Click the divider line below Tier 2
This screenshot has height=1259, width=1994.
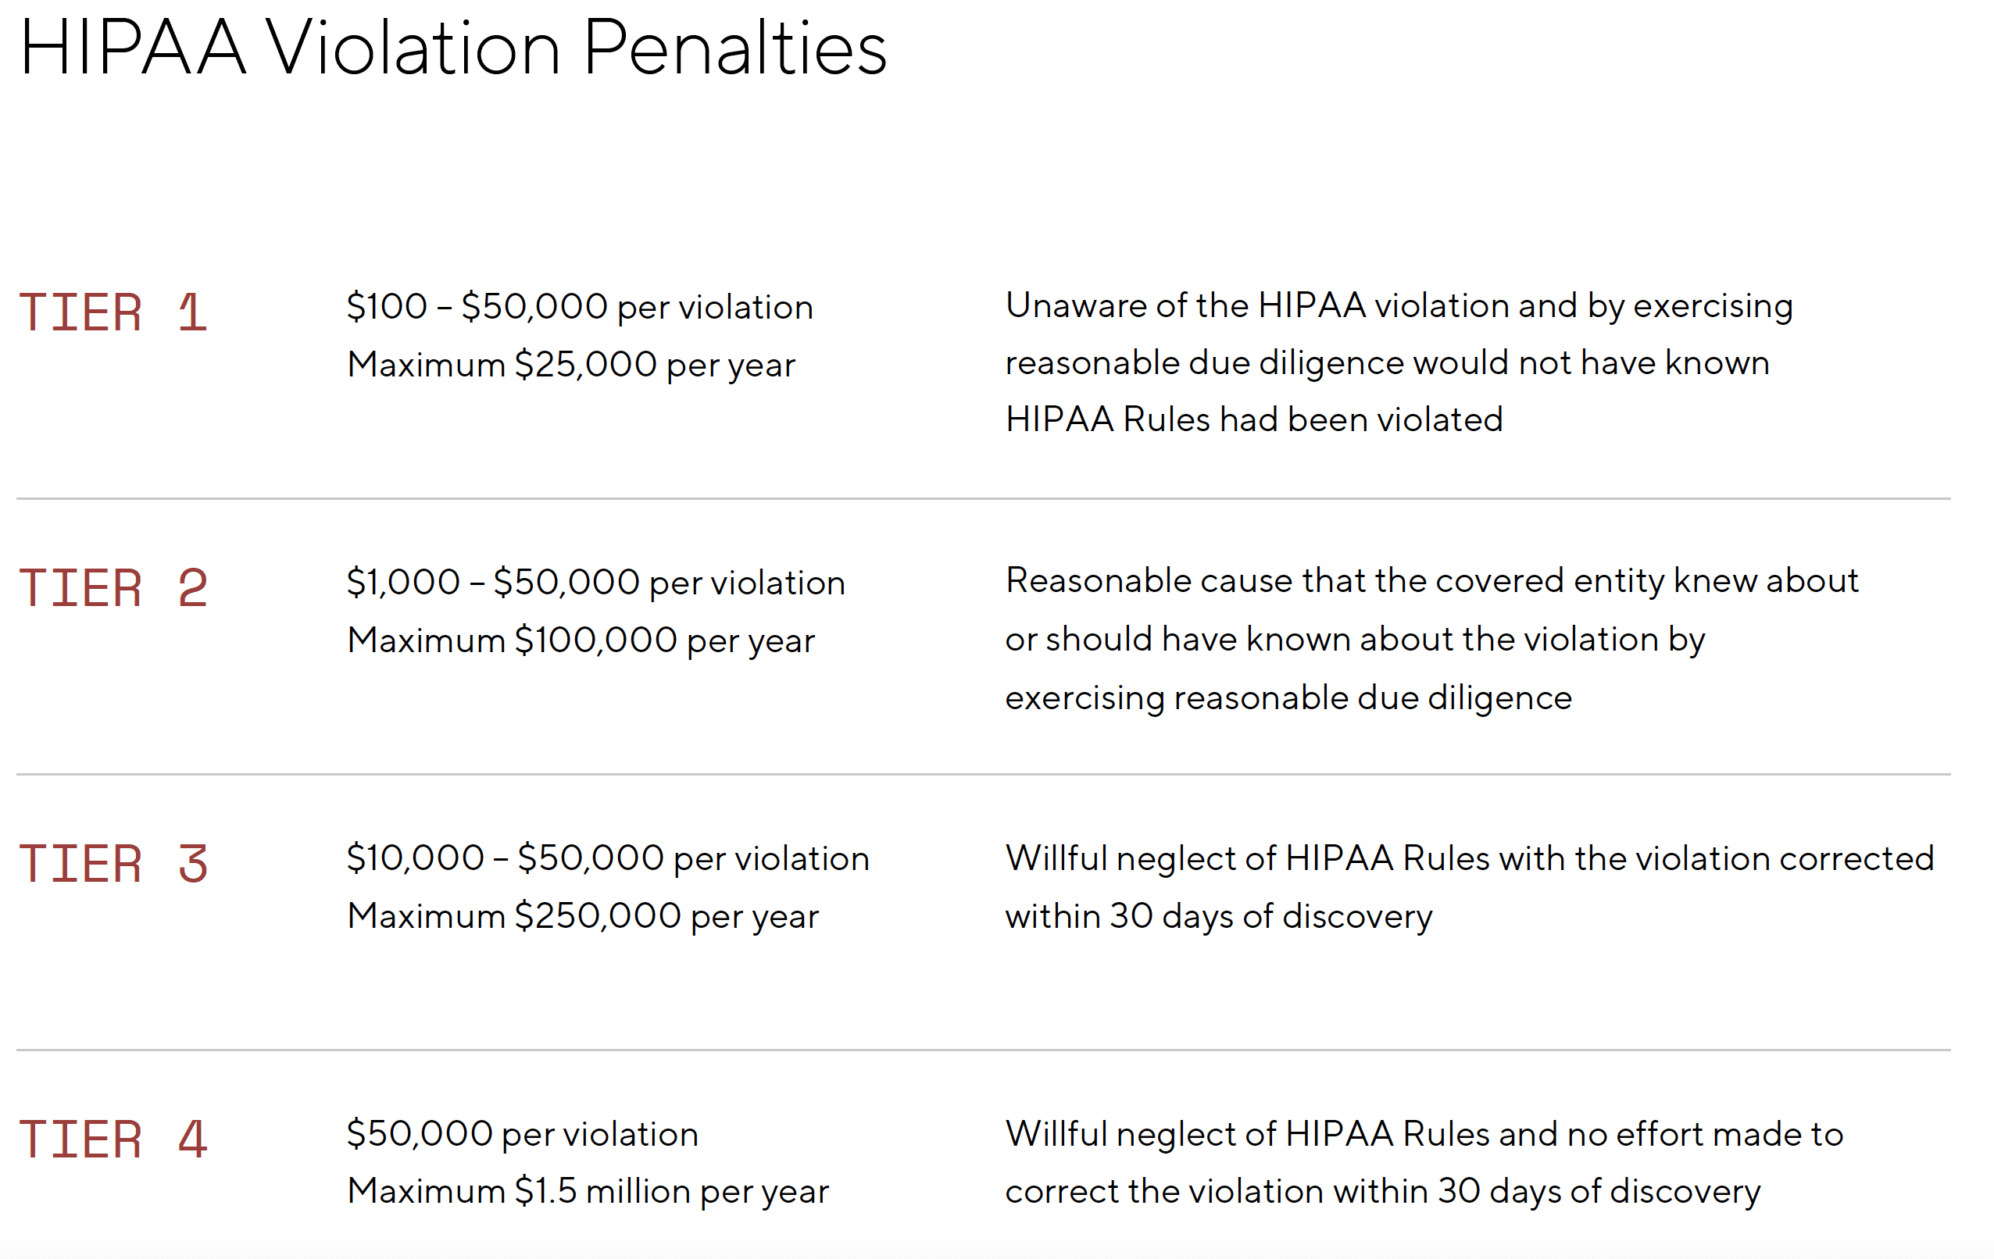[983, 774]
